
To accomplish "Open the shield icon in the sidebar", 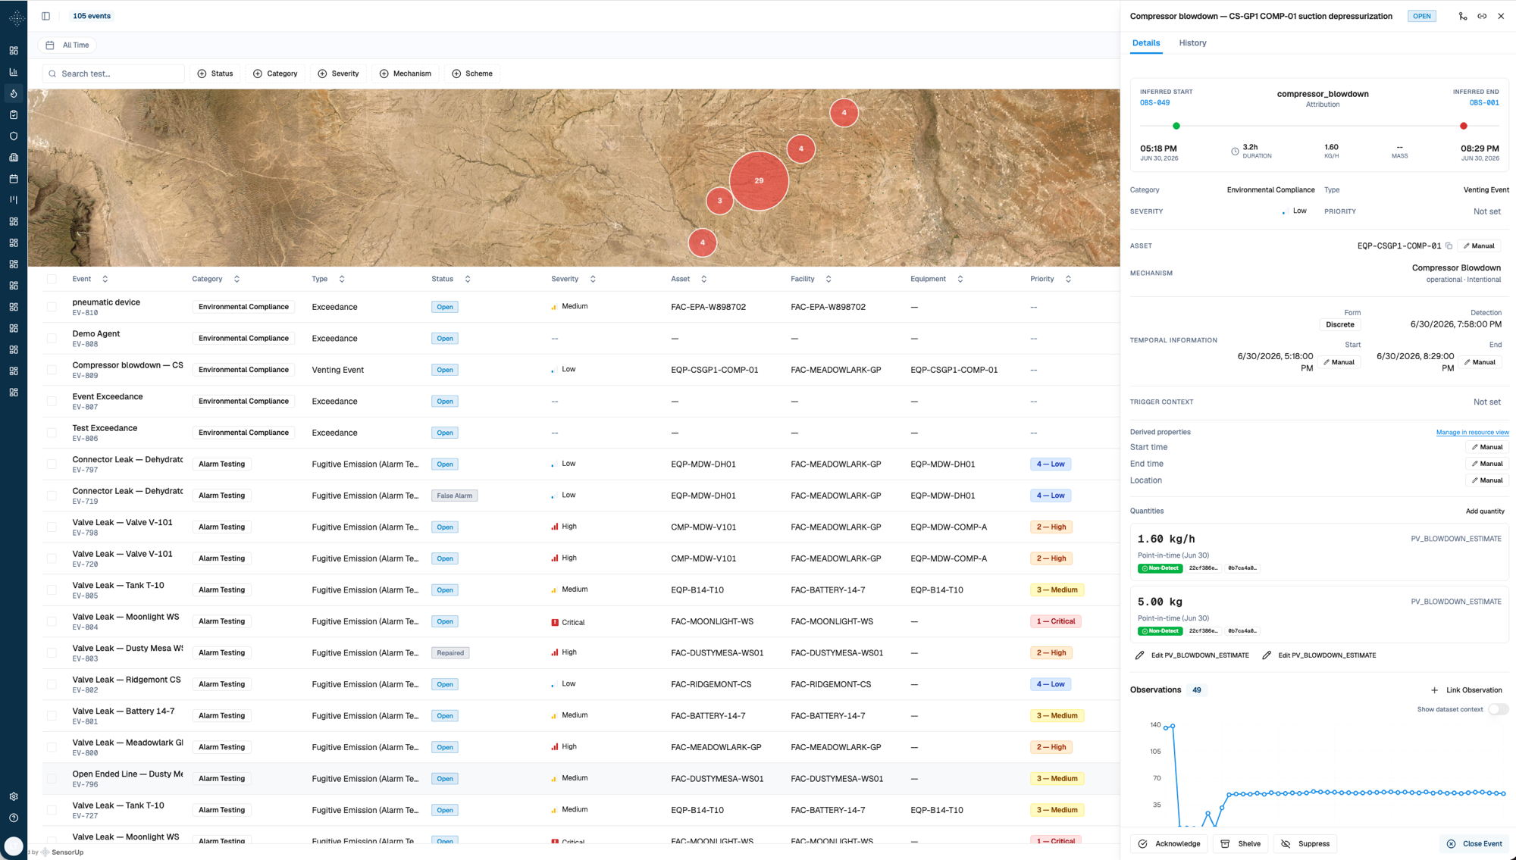I will coord(14,136).
